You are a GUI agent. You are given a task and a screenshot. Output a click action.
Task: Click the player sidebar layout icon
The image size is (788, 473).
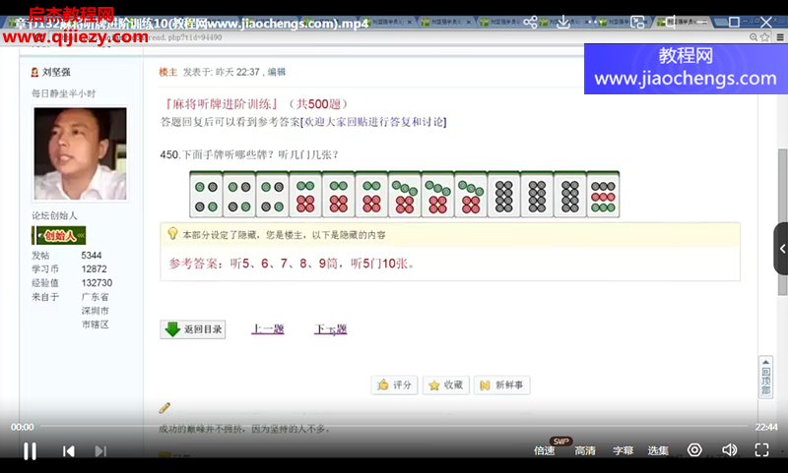pyautogui.click(x=670, y=22)
